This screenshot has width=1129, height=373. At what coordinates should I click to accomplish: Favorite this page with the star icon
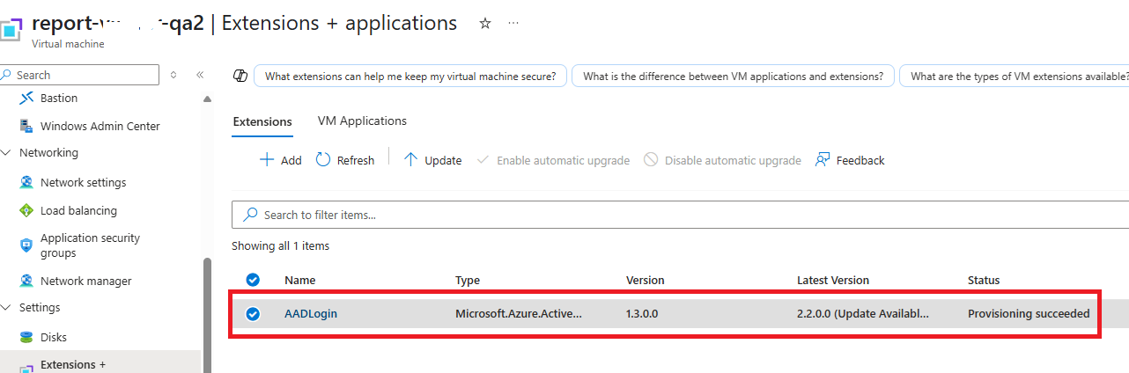click(x=484, y=24)
